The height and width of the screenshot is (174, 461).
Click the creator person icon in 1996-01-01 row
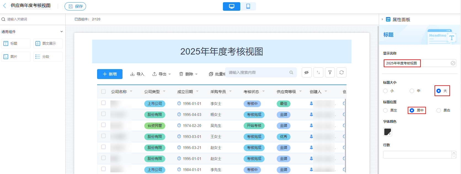pyautogui.click(x=311, y=104)
